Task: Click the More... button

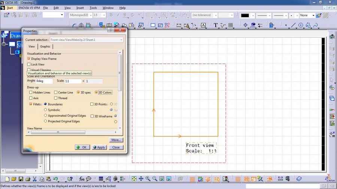Action: pos(116,140)
